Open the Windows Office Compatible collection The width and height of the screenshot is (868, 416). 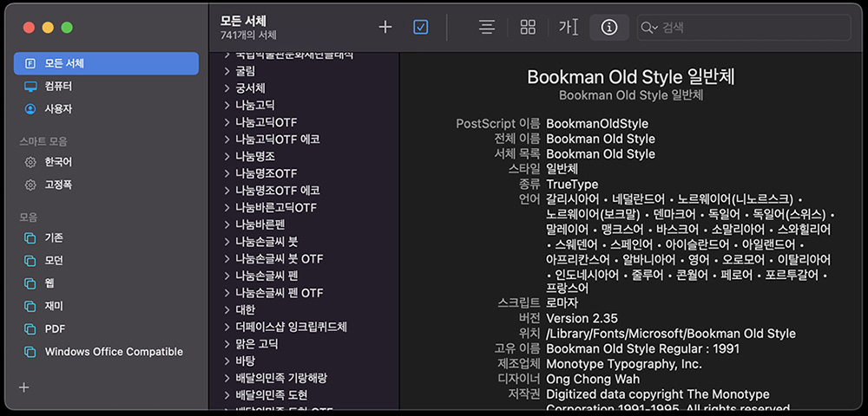[x=106, y=351]
